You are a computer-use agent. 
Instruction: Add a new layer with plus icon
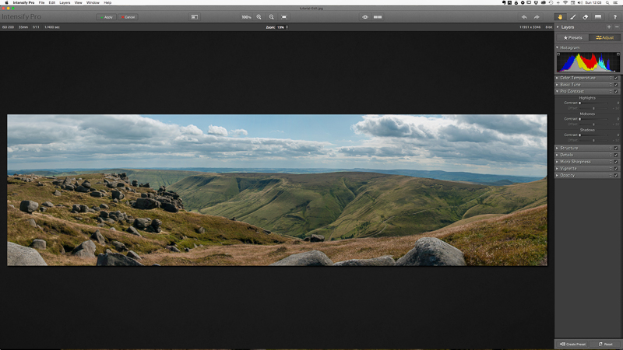click(609, 27)
